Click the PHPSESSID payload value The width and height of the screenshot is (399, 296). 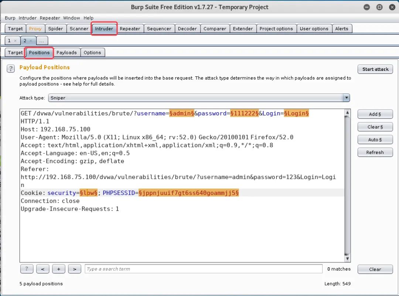click(188, 193)
